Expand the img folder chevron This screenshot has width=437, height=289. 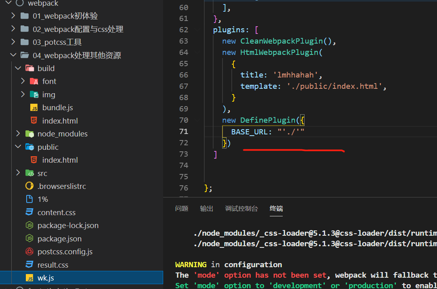[23, 94]
